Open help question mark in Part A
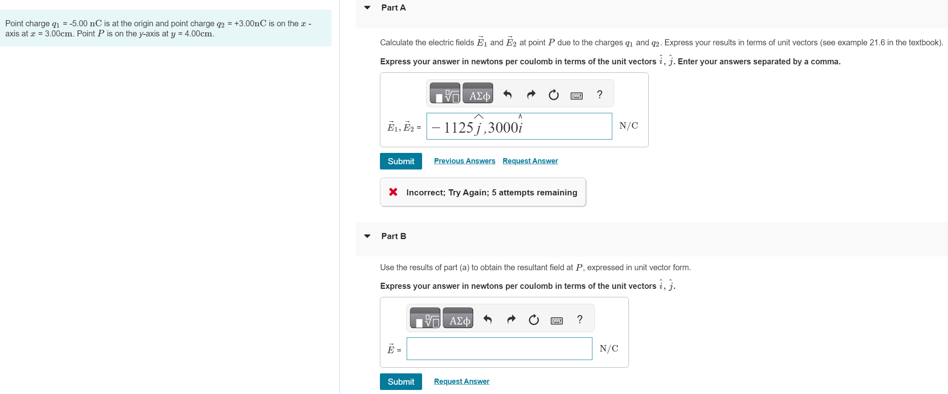Screen dimensions: 948x394 [x=600, y=94]
